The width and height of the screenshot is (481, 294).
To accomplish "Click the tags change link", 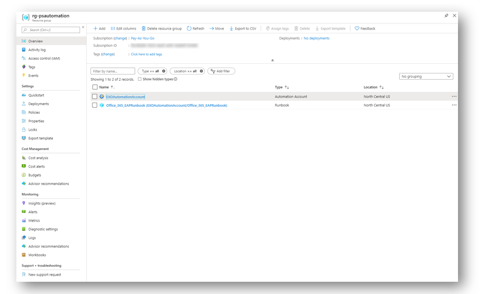I will [x=108, y=54].
